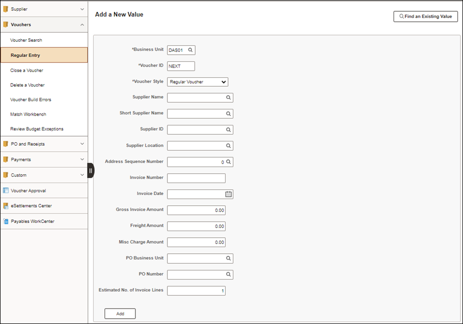463x324 pixels.
Task: Open Business Unit lookup magnifier
Action: pyautogui.click(x=191, y=50)
